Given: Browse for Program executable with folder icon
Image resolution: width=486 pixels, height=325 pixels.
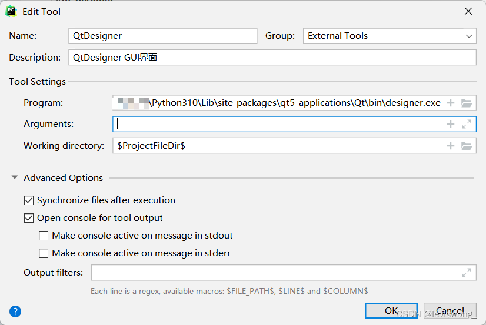Looking at the screenshot, I should [x=467, y=103].
